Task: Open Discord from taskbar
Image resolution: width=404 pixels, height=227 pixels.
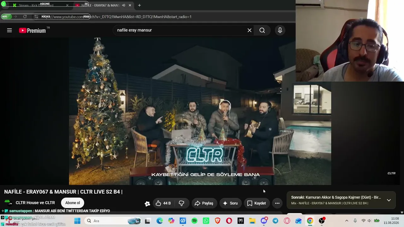Action: click(x=264, y=221)
